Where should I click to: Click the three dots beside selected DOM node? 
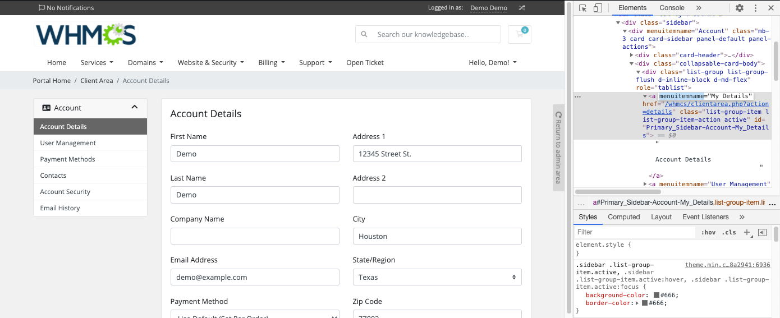click(578, 96)
